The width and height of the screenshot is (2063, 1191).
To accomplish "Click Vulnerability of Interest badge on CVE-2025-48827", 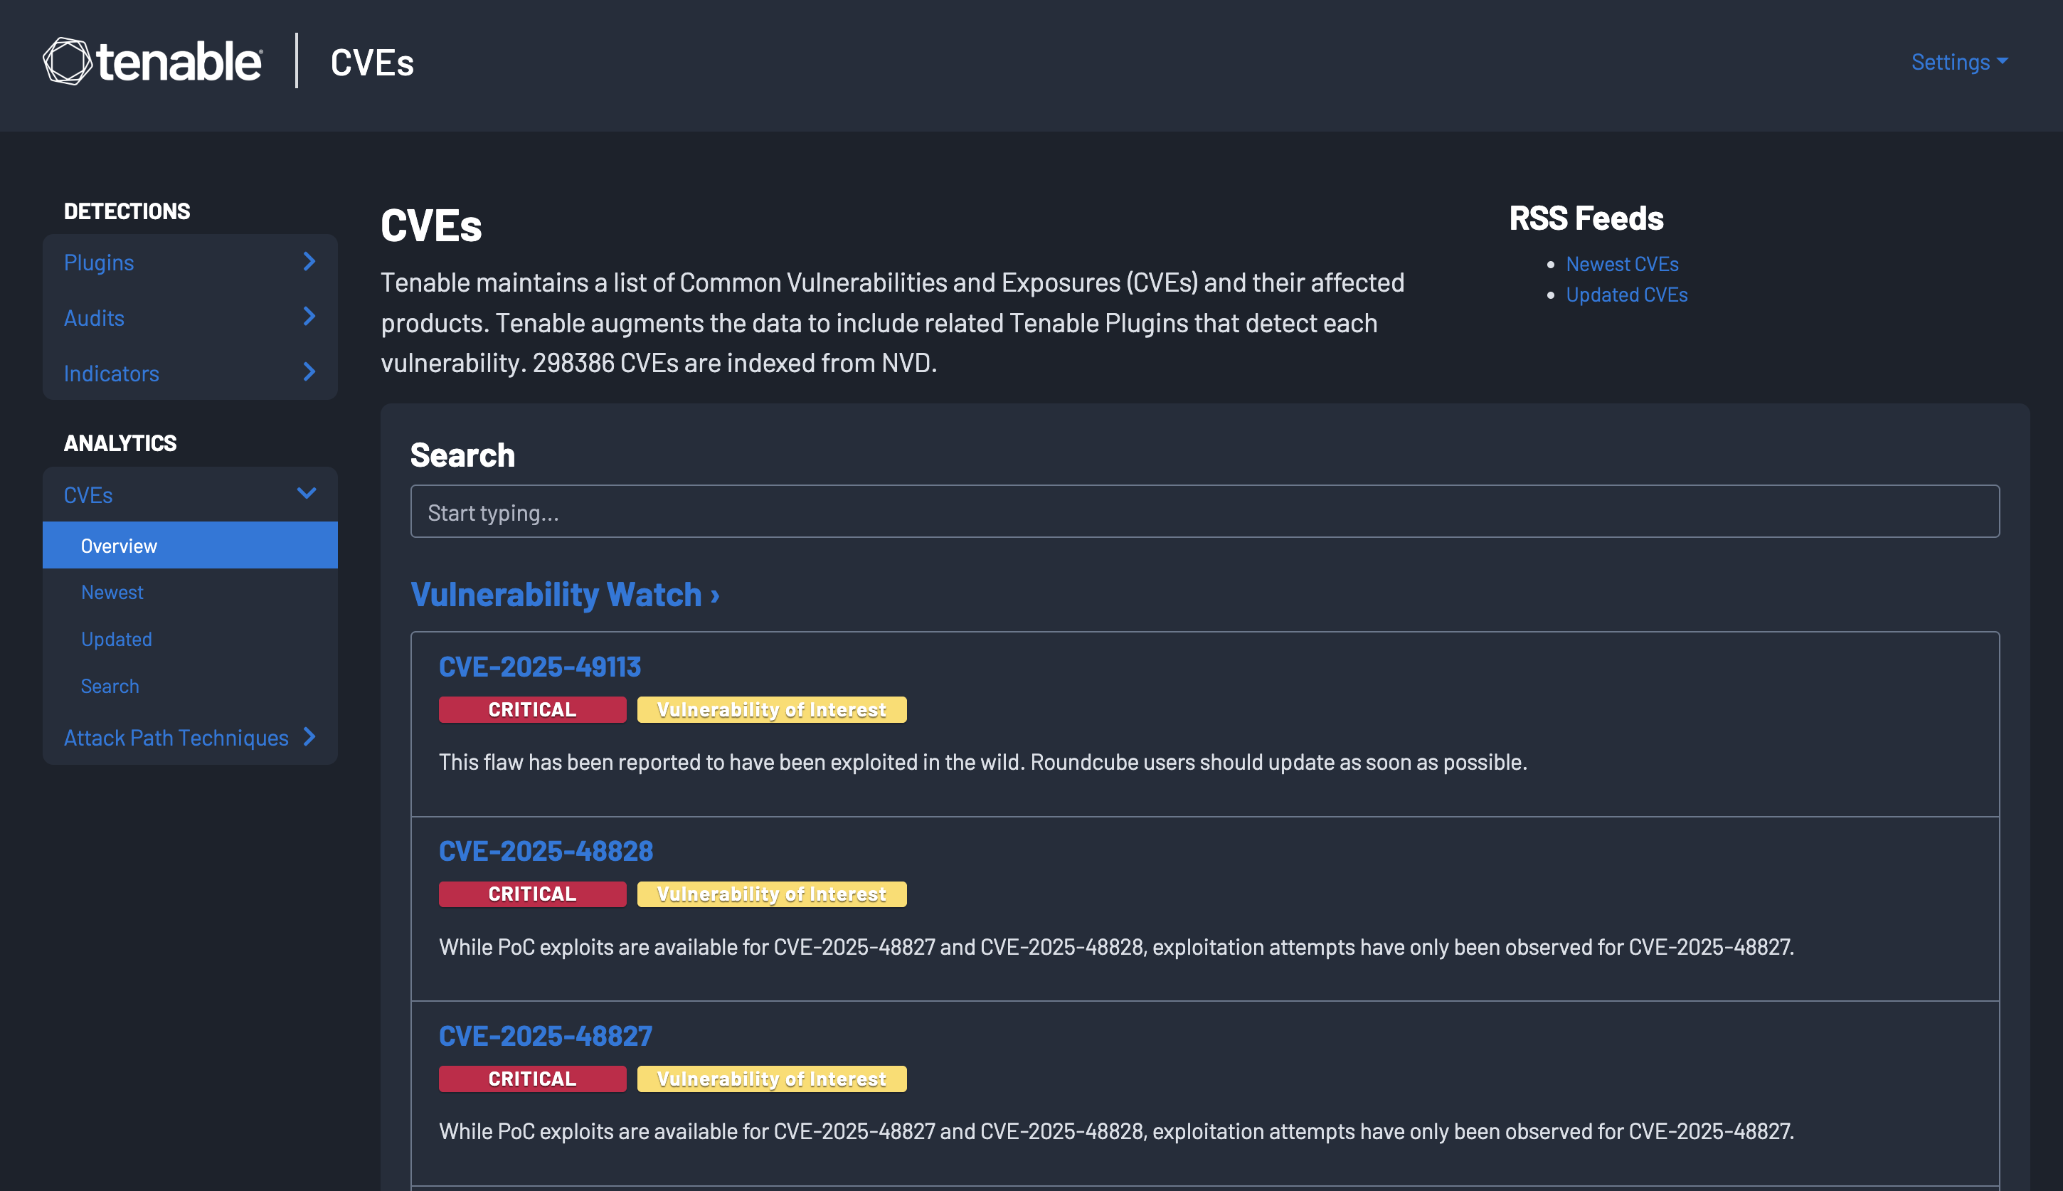I will coord(771,1079).
